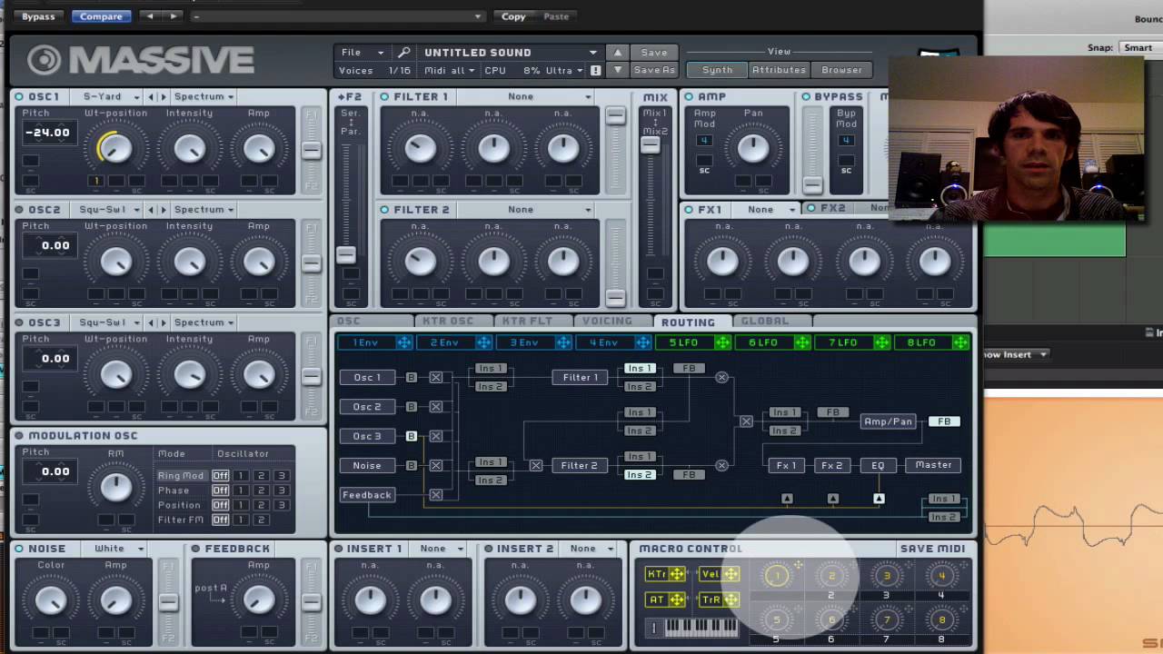Screen dimensions: 1163x654
Task: Grab the 2 Env modulation cross handle
Action: [x=484, y=342]
